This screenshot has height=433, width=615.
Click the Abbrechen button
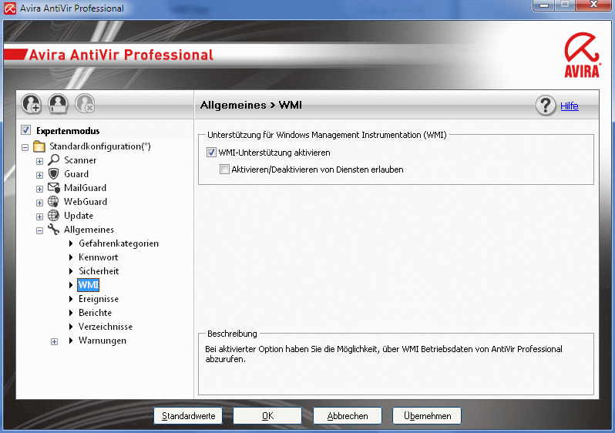[x=347, y=416]
